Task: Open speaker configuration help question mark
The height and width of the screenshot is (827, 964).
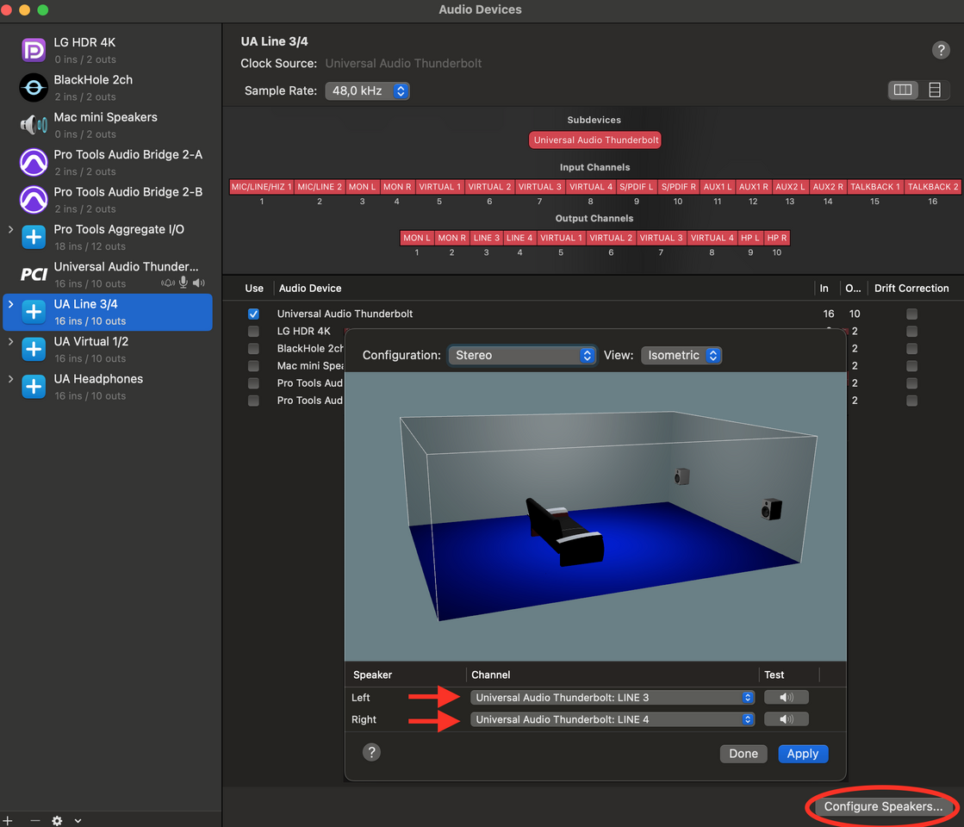Action: pyautogui.click(x=371, y=752)
